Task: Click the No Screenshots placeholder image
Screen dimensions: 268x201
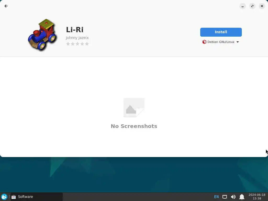Action: (134, 108)
